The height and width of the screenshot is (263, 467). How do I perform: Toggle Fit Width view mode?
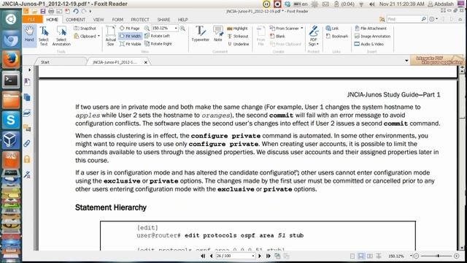130,36
